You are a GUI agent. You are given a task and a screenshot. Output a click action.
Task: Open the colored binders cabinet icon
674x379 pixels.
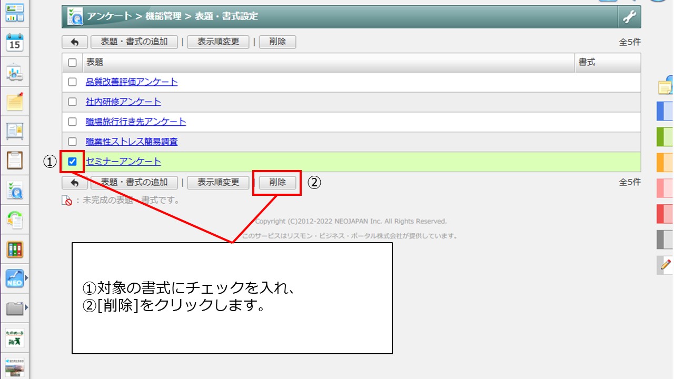[x=15, y=249]
